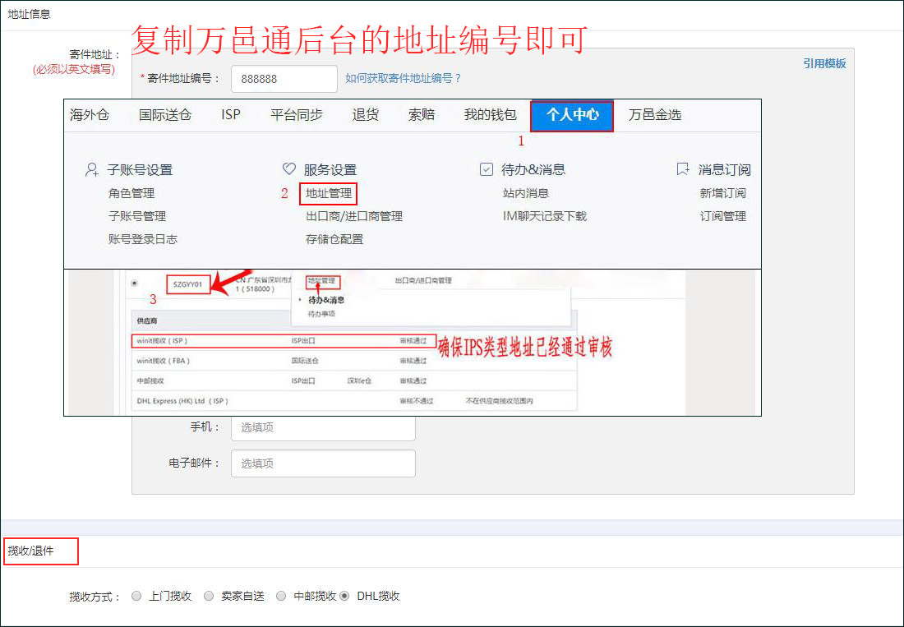Screen dimensions: 904x627
Task: Open the large 地址管理 entry under 服务设置
Action: [329, 194]
